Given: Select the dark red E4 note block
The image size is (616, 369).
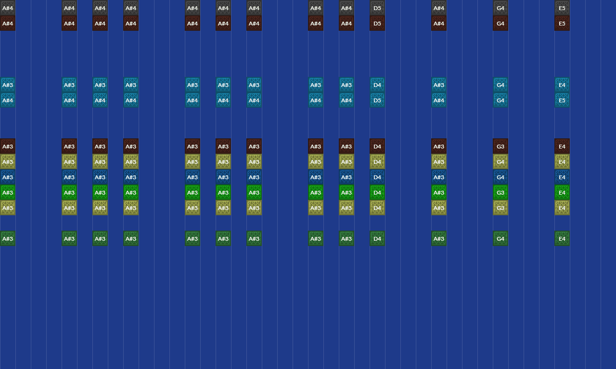Looking at the screenshot, I should (x=562, y=146).
